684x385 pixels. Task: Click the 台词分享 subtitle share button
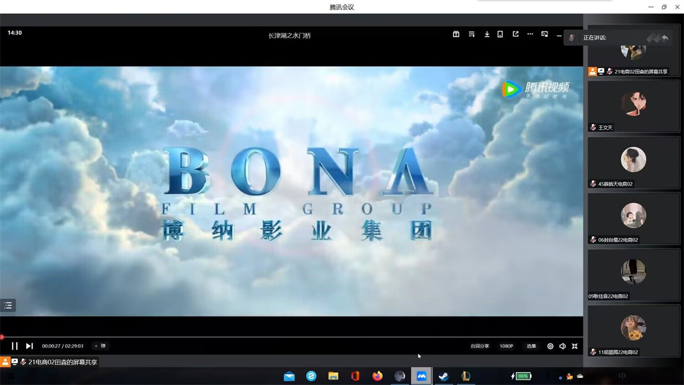[x=479, y=346]
